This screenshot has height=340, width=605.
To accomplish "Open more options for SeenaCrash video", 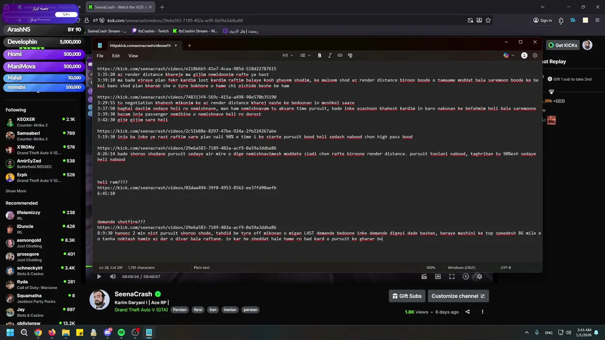I will [483, 312].
